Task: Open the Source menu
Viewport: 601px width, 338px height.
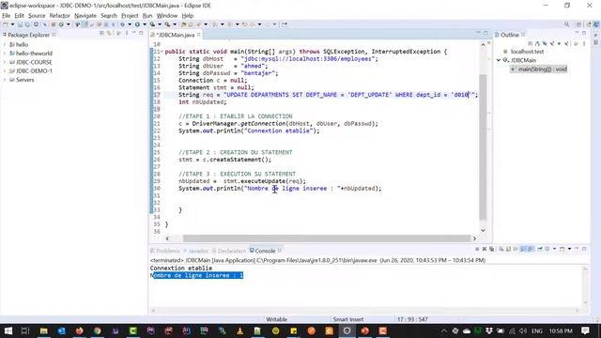Action: 37,16
